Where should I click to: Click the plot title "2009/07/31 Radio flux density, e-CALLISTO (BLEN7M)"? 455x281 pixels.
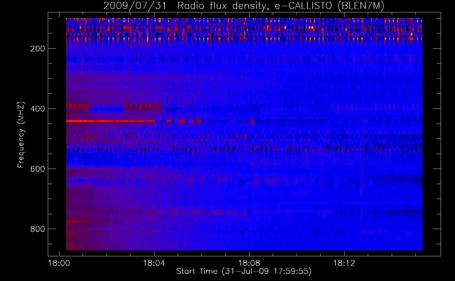point(244,6)
